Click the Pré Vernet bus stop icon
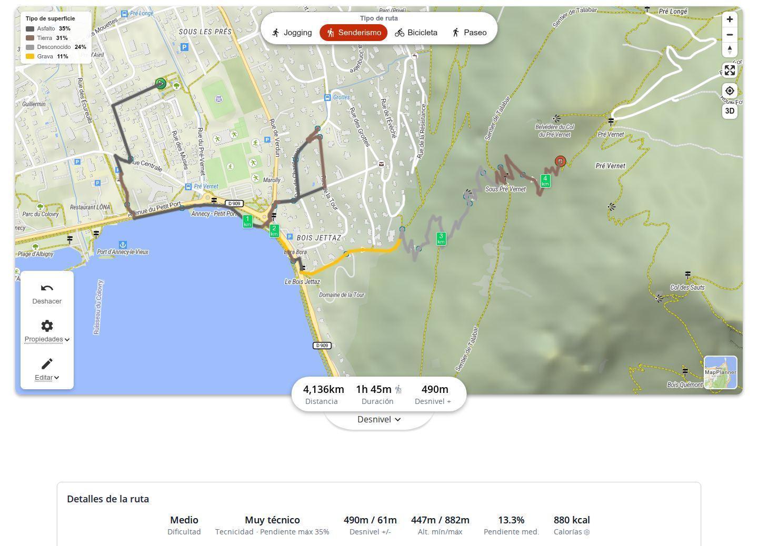This screenshot has height=546, width=758. coord(188,186)
